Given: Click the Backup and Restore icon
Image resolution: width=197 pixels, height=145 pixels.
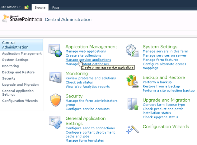Looking at the screenshot, I should [x=132, y=81].
